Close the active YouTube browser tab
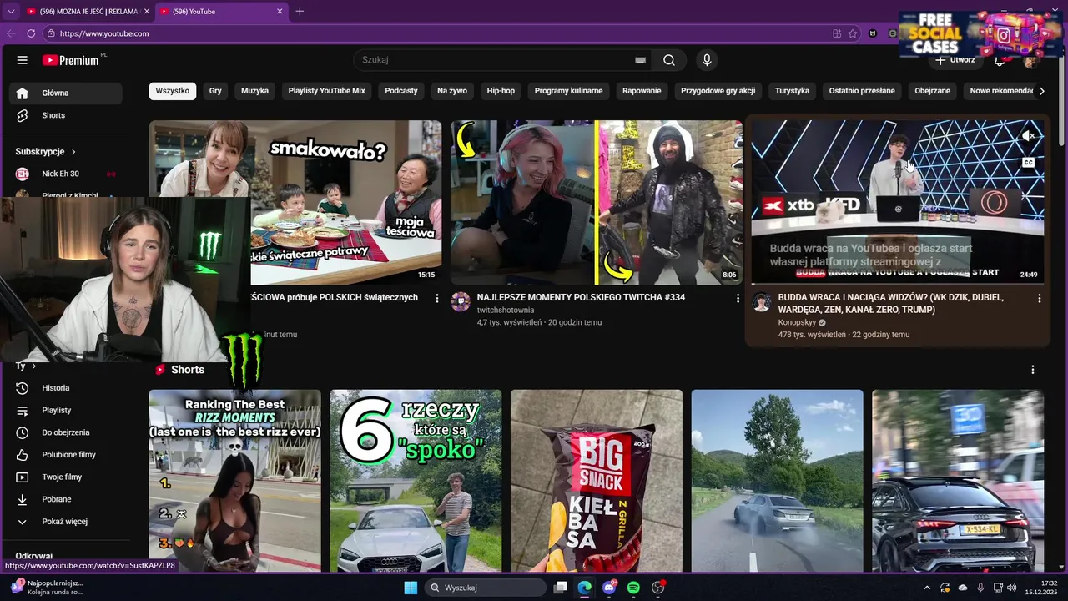The image size is (1068, 601). (280, 12)
